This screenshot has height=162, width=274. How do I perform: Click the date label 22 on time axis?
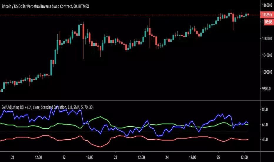coord(64,157)
